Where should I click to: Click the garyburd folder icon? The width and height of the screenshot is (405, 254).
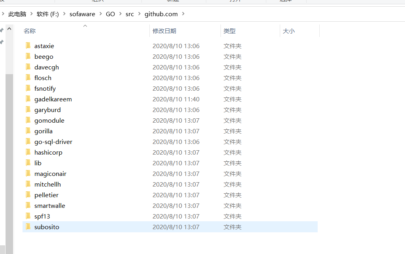point(28,110)
